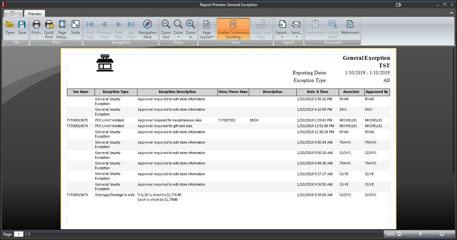Click the shop logo image in report
Viewport: 457px width, 240px height.
[x=105, y=63]
